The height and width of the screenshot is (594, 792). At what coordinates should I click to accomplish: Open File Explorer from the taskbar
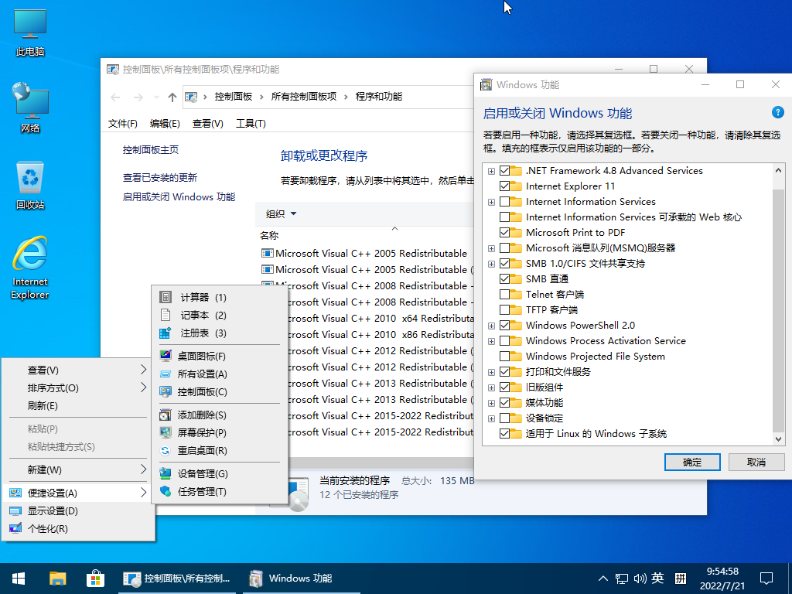57,579
